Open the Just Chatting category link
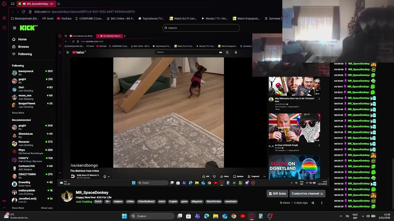394x221 pixels. click(x=84, y=202)
